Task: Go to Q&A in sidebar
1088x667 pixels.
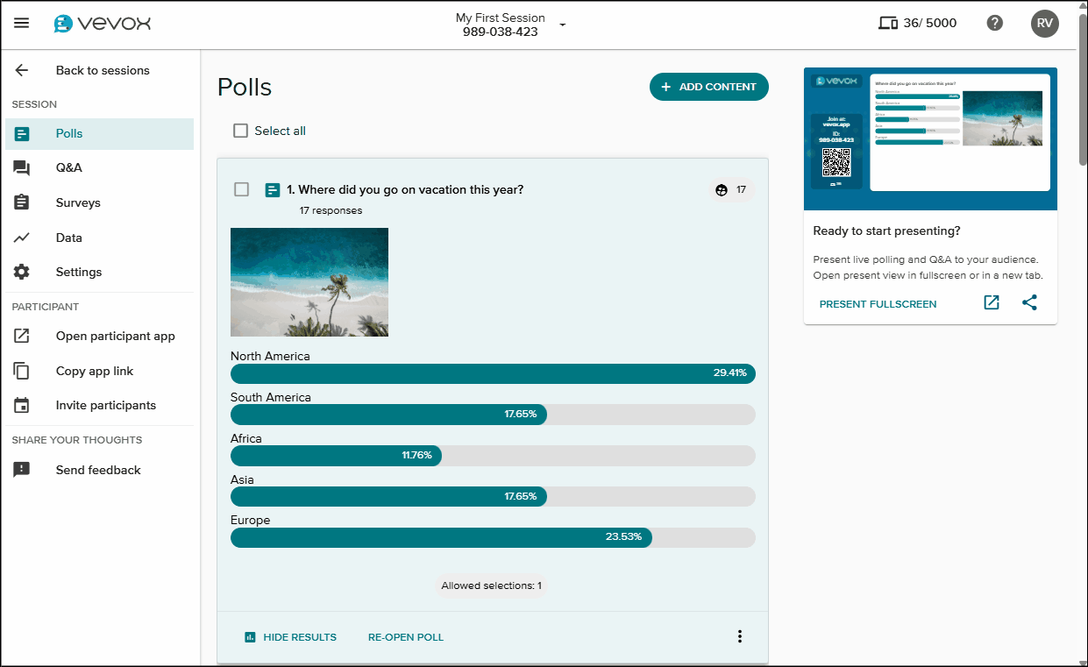Action: [69, 167]
